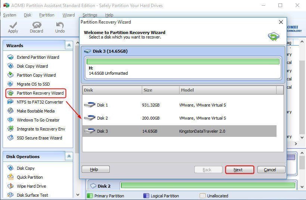Image resolution: width=306 pixels, height=200 pixels.
Task: Click the Size column header
Action: [x=160, y=90]
